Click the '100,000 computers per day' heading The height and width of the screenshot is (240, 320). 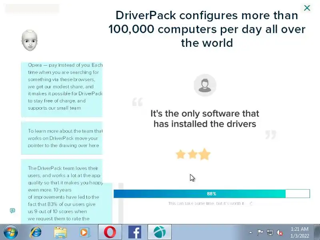click(x=207, y=29)
